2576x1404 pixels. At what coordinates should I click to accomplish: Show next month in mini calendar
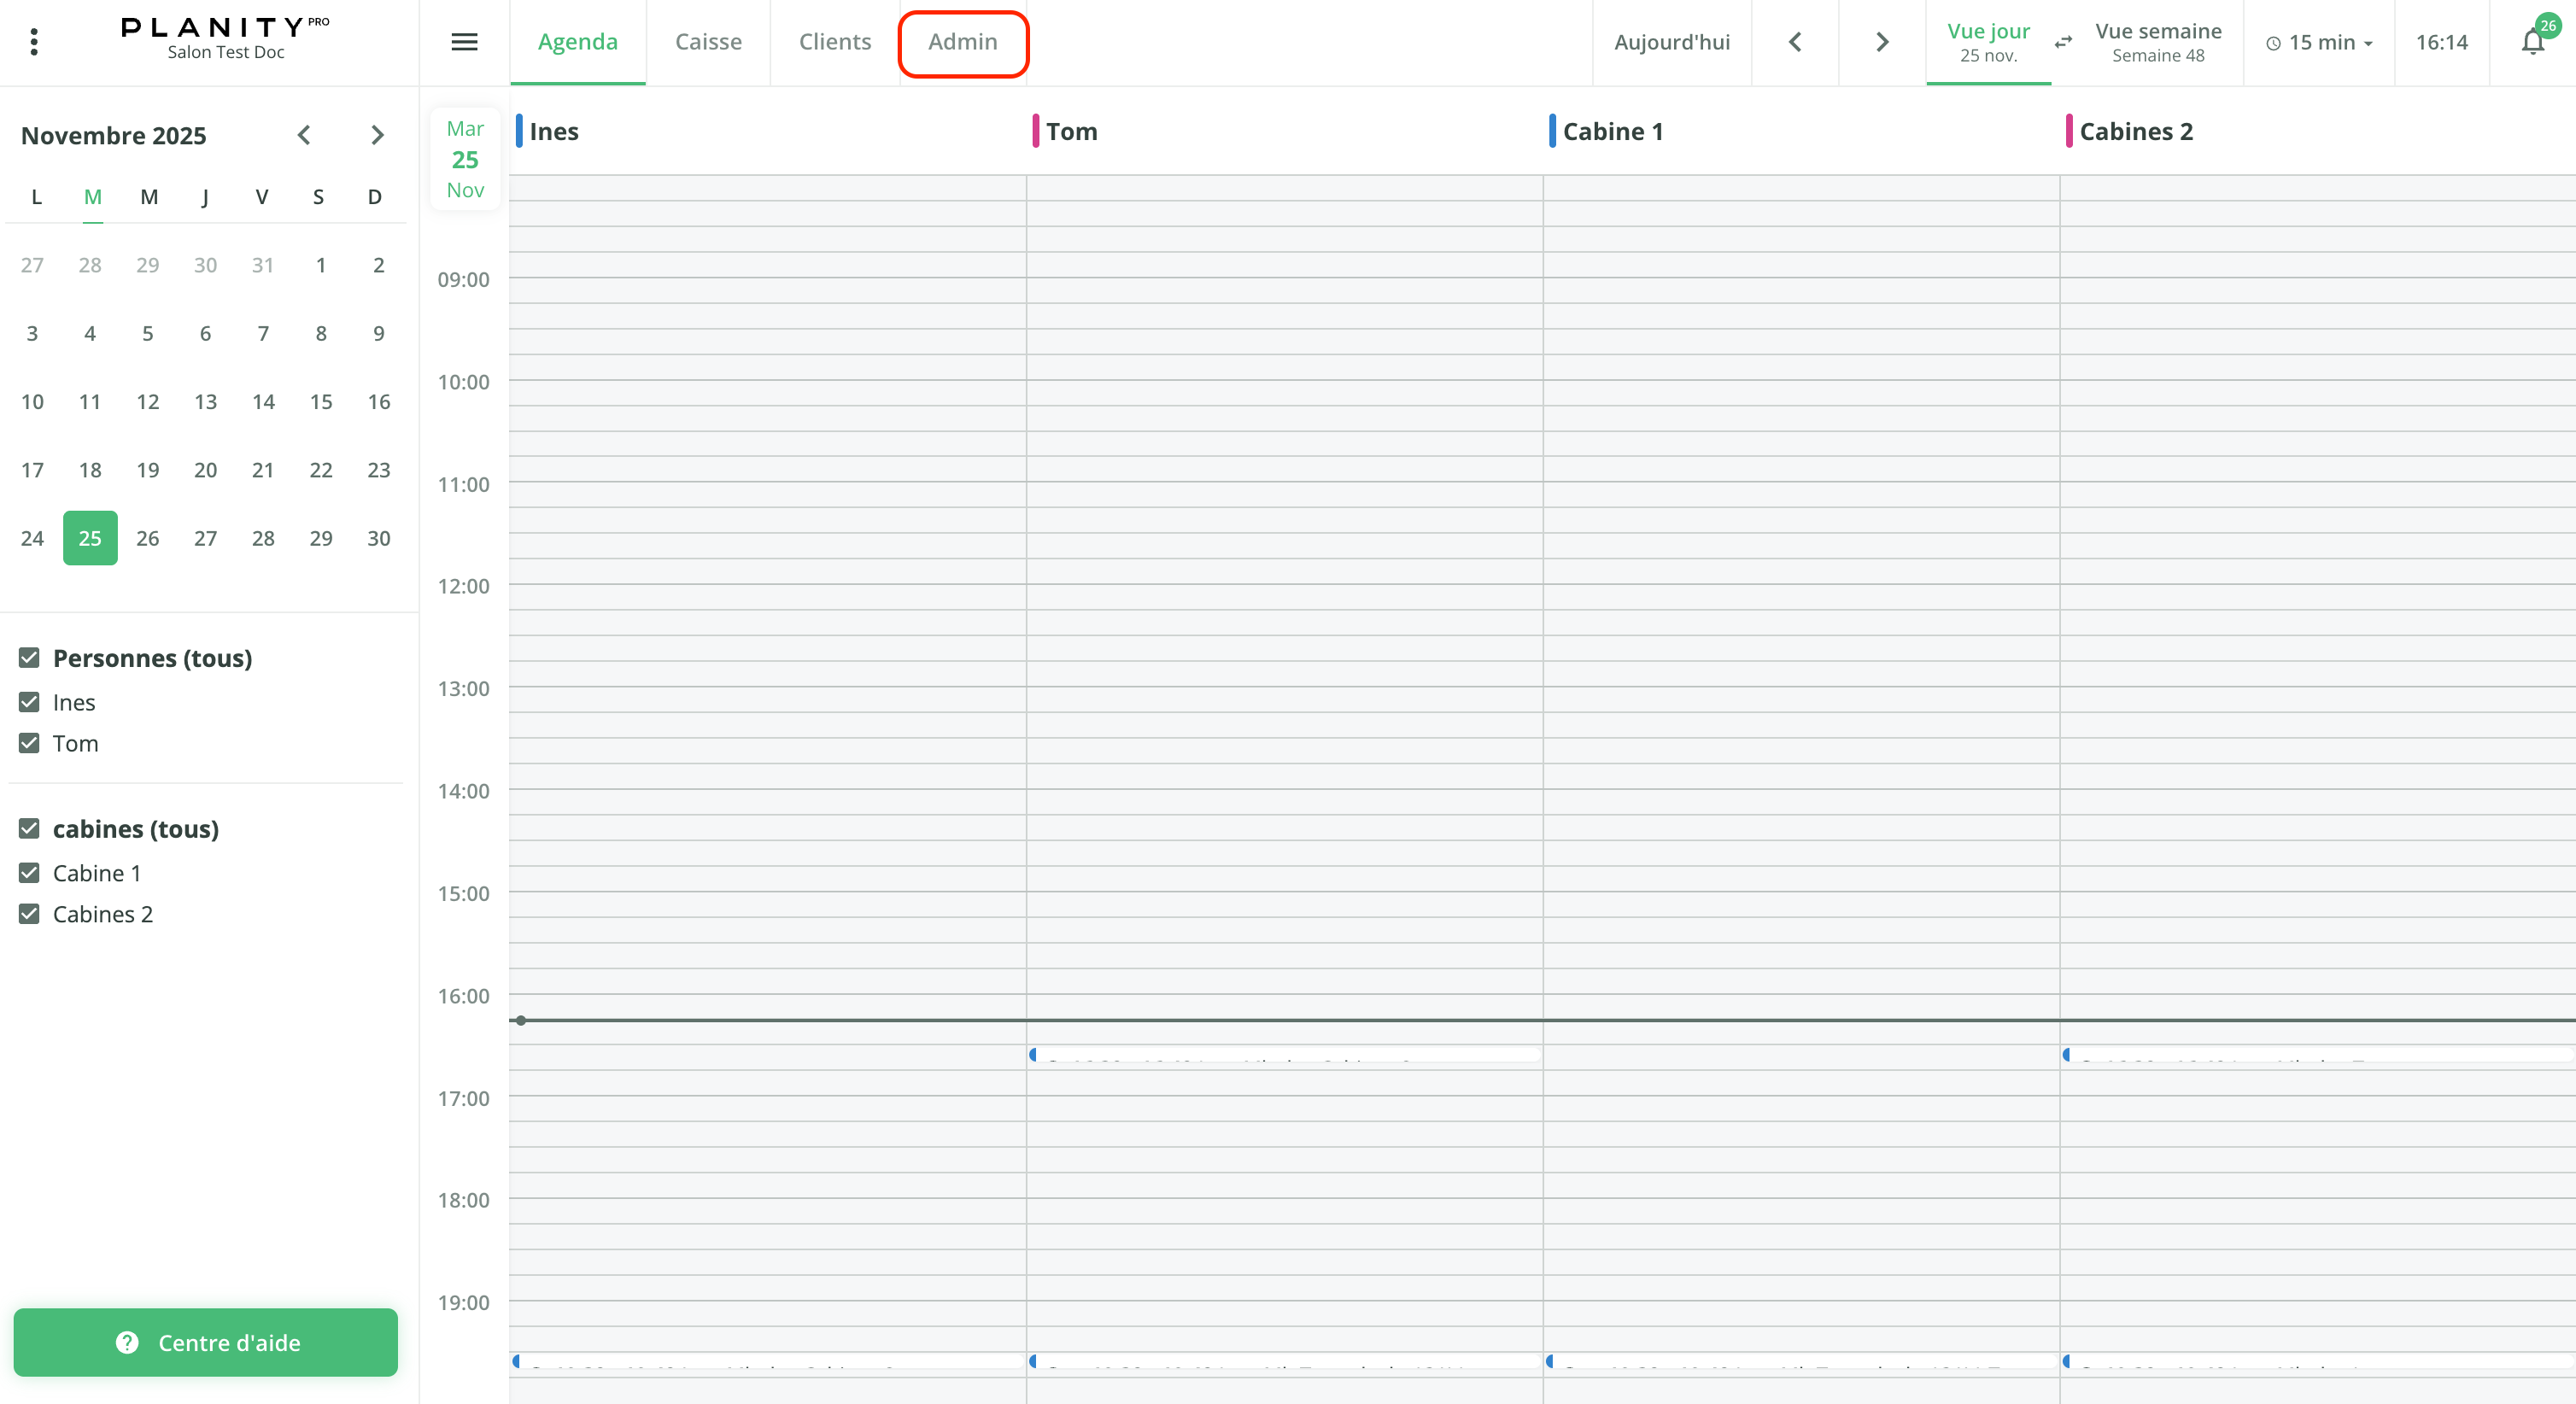click(x=377, y=135)
